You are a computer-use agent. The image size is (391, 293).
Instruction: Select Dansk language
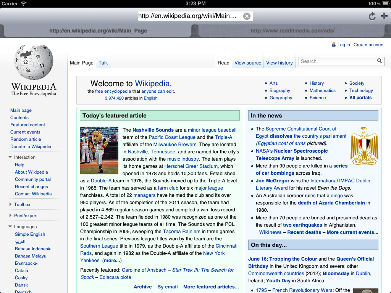pyautogui.click(x=21, y=285)
